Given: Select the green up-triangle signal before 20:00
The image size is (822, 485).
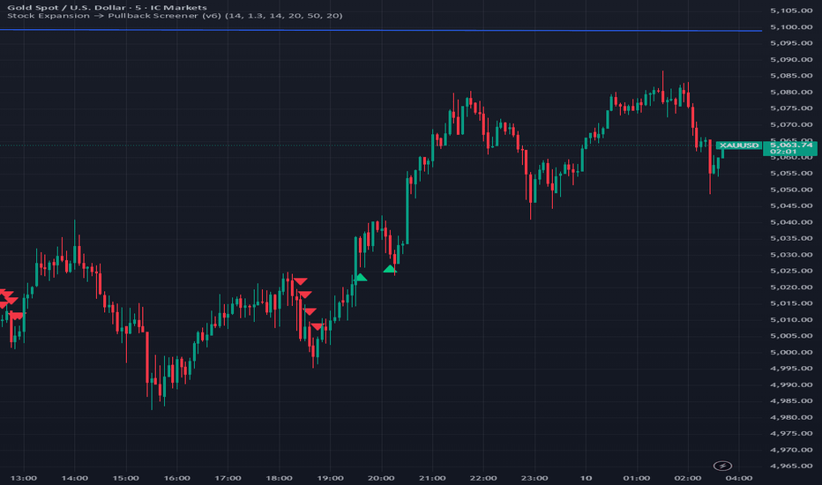Looking at the screenshot, I should tap(360, 278).
